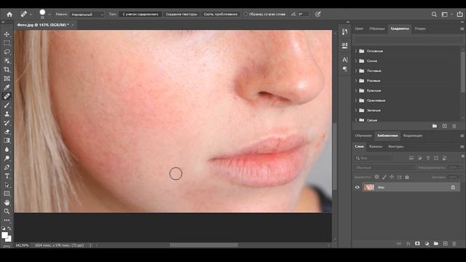Select the Spot Healing Brush tool

[7, 96]
